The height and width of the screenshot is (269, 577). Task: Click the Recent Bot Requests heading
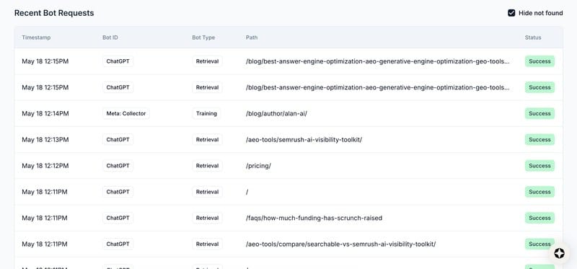[x=54, y=13]
